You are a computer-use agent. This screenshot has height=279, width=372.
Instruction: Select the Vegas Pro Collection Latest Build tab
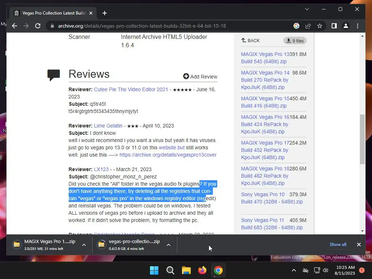pos(53,13)
